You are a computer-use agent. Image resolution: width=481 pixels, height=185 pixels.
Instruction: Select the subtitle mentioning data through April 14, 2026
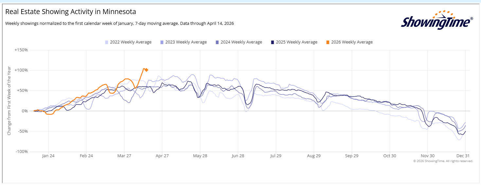pyautogui.click(x=119, y=24)
